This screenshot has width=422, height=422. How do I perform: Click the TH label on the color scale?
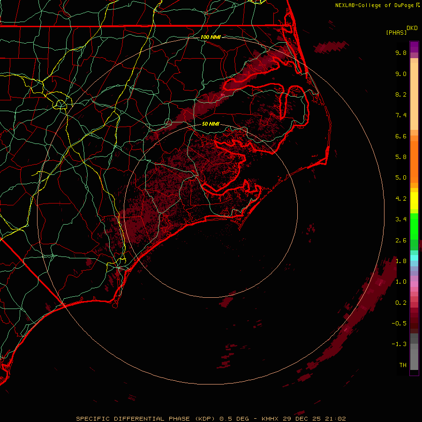click(x=403, y=365)
